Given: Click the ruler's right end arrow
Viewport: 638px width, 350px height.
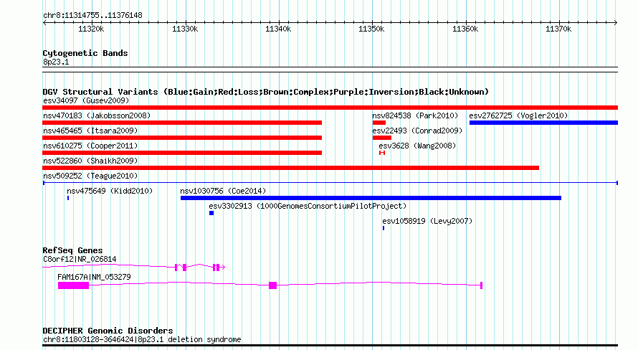Looking at the screenshot, I should click(x=615, y=23).
